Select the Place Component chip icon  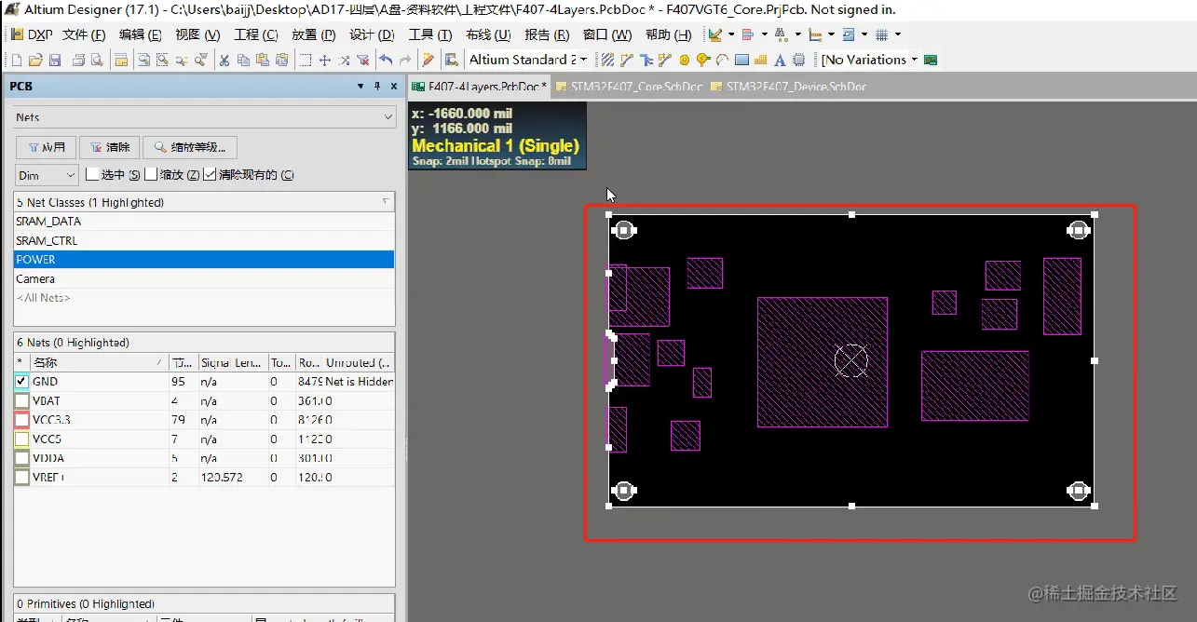coord(798,60)
